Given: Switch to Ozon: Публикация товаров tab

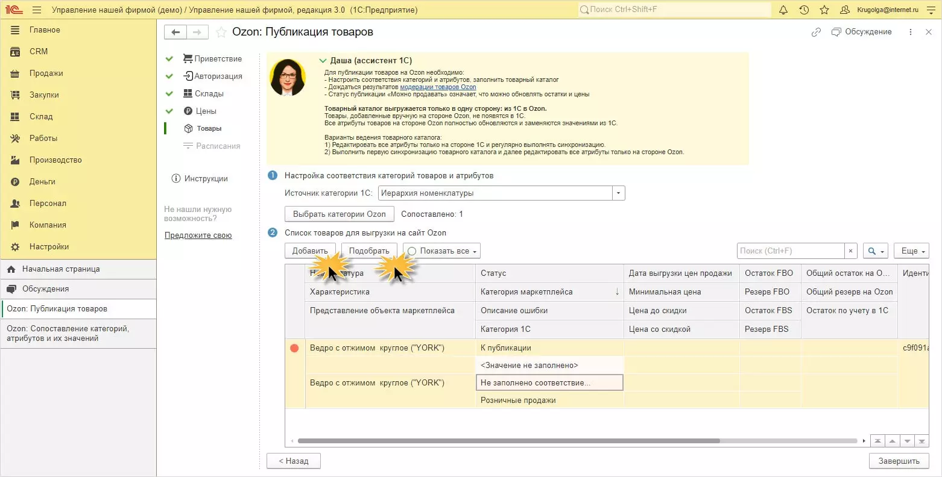Looking at the screenshot, I should 78,309.
